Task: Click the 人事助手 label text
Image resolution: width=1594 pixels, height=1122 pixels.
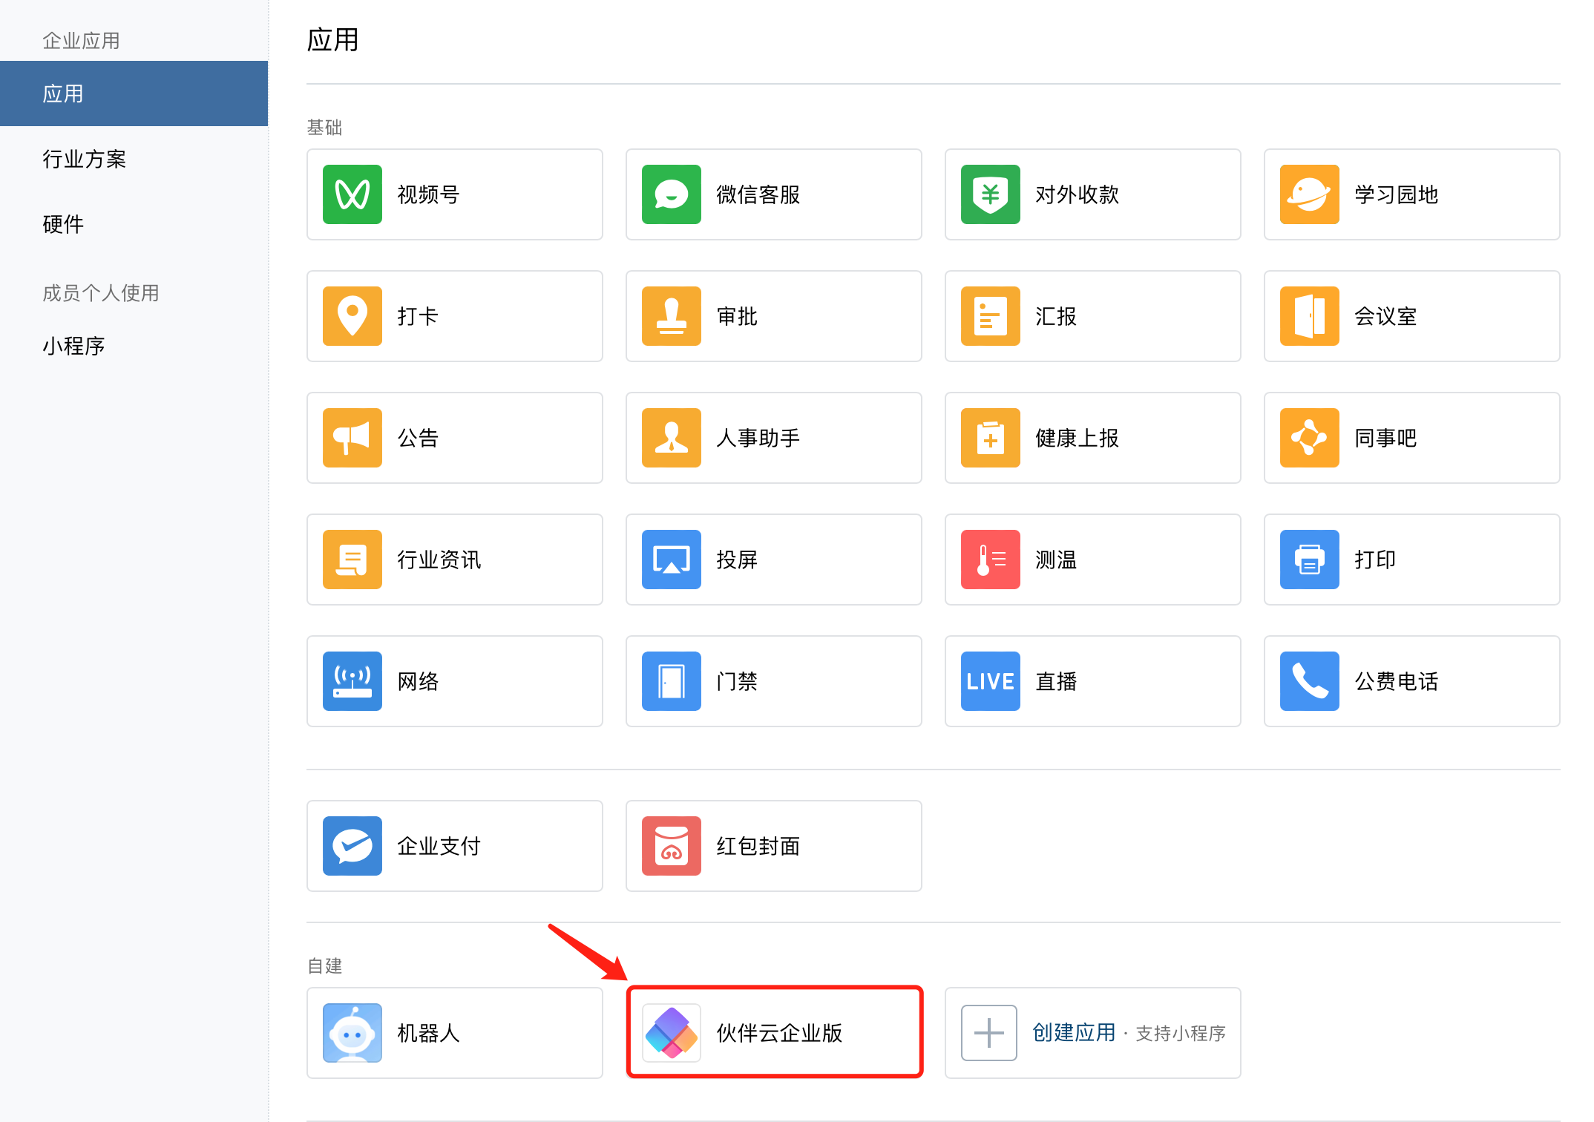Action: [x=758, y=438]
